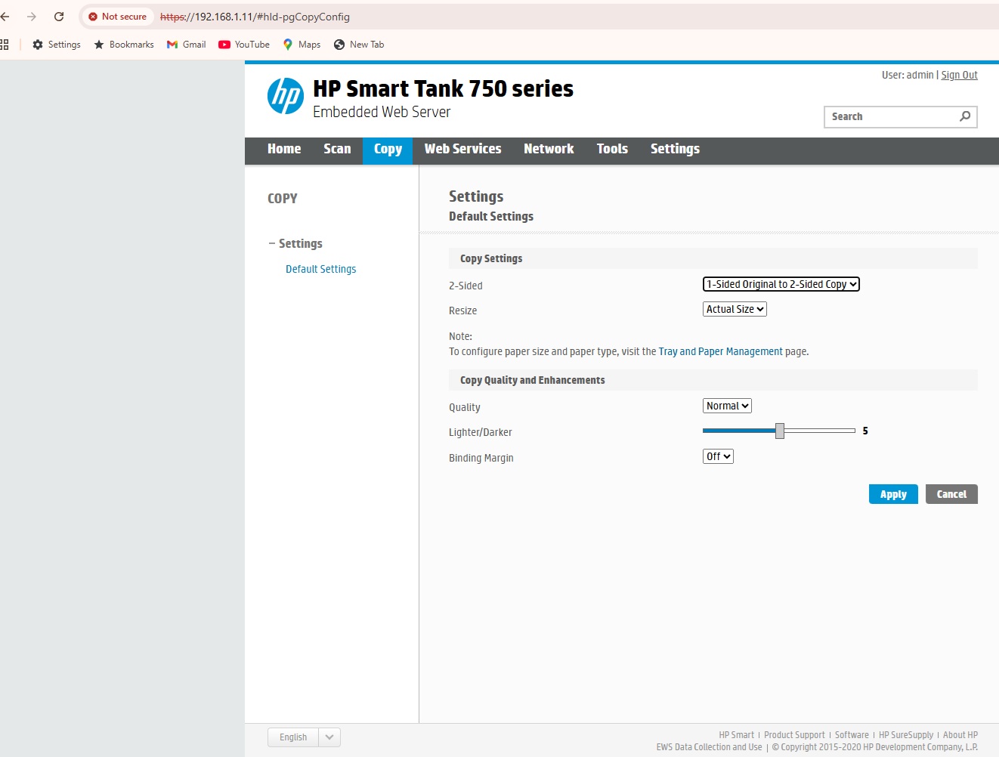Click the Lighter/Darker slider handle
999x757 pixels.
780,431
